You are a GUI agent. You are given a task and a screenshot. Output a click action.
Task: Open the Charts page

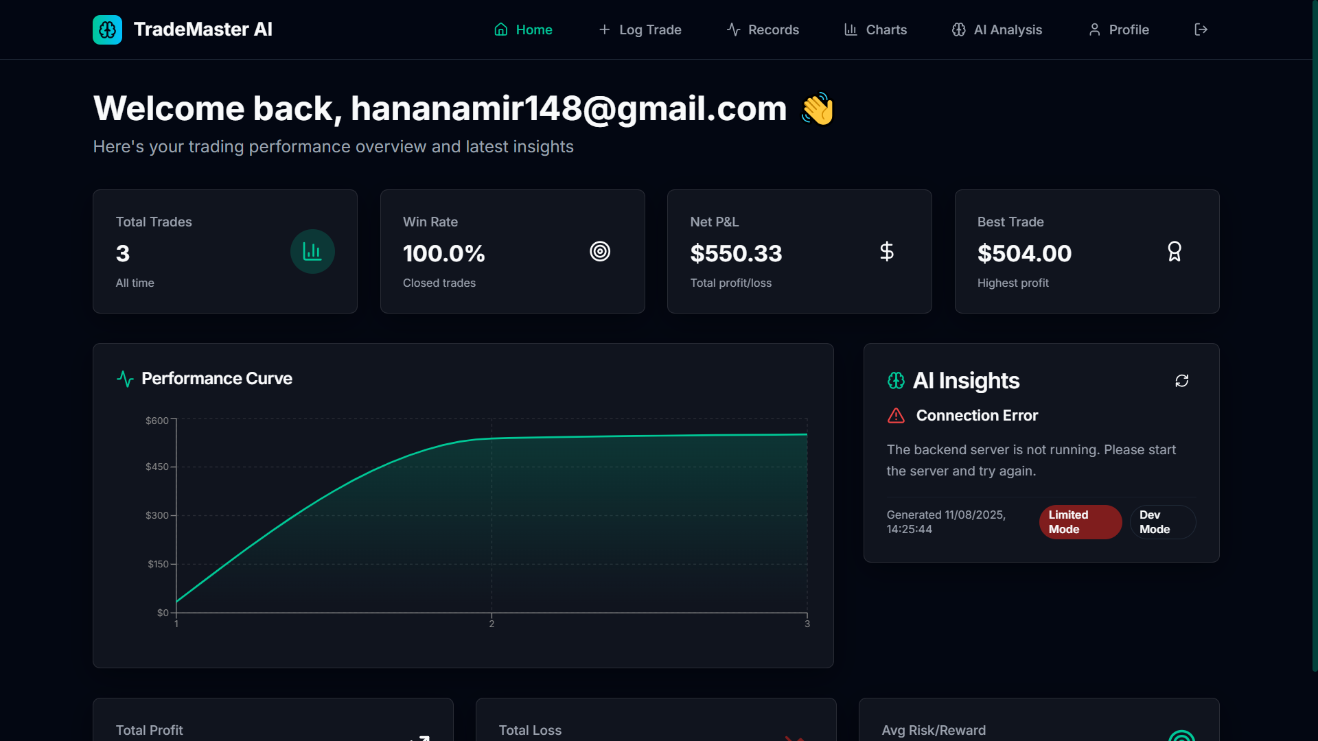pyautogui.click(x=875, y=30)
